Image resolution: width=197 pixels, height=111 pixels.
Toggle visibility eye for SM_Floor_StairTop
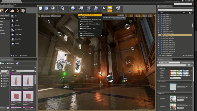[159, 48]
